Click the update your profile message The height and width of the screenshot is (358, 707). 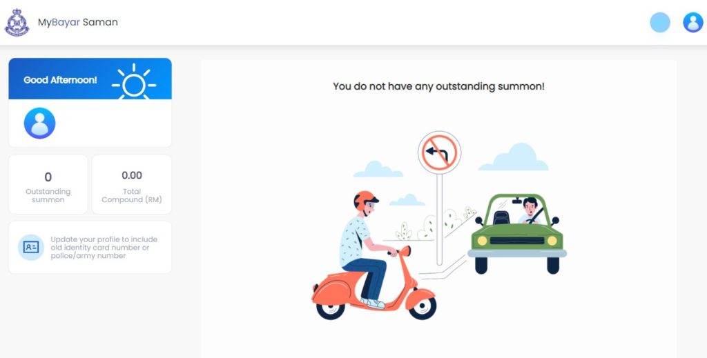pyautogui.click(x=104, y=247)
